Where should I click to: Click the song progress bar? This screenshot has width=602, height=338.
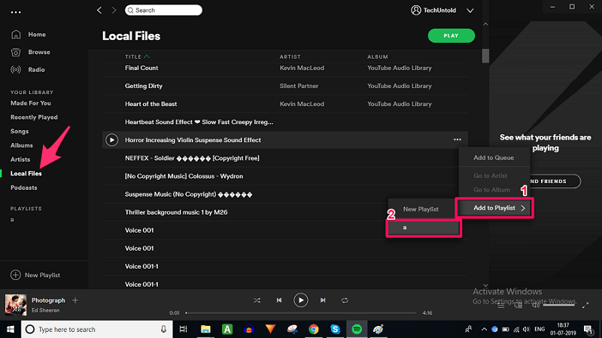click(x=301, y=313)
